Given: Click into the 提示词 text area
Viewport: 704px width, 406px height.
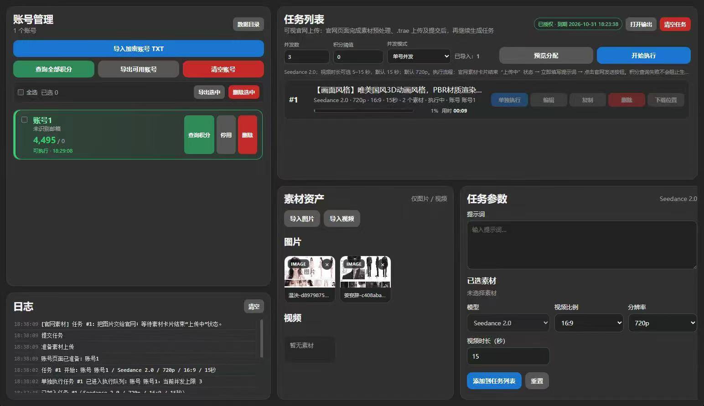Looking at the screenshot, I should pyautogui.click(x=582, y=245).
